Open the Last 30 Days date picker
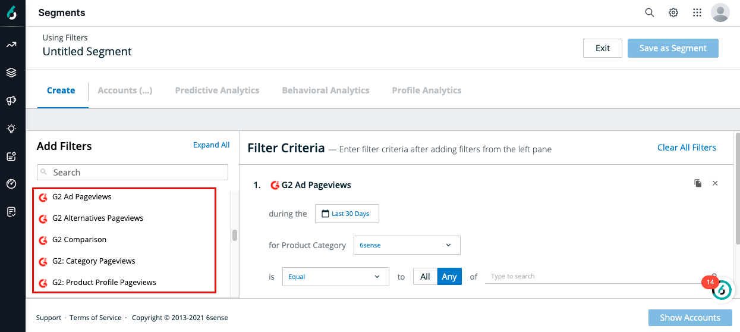 pyautogui.click(x=347, y=214)
